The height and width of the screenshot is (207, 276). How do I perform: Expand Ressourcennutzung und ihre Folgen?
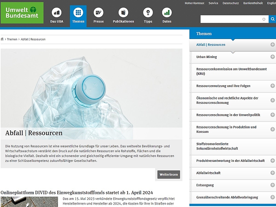[272, 86]
